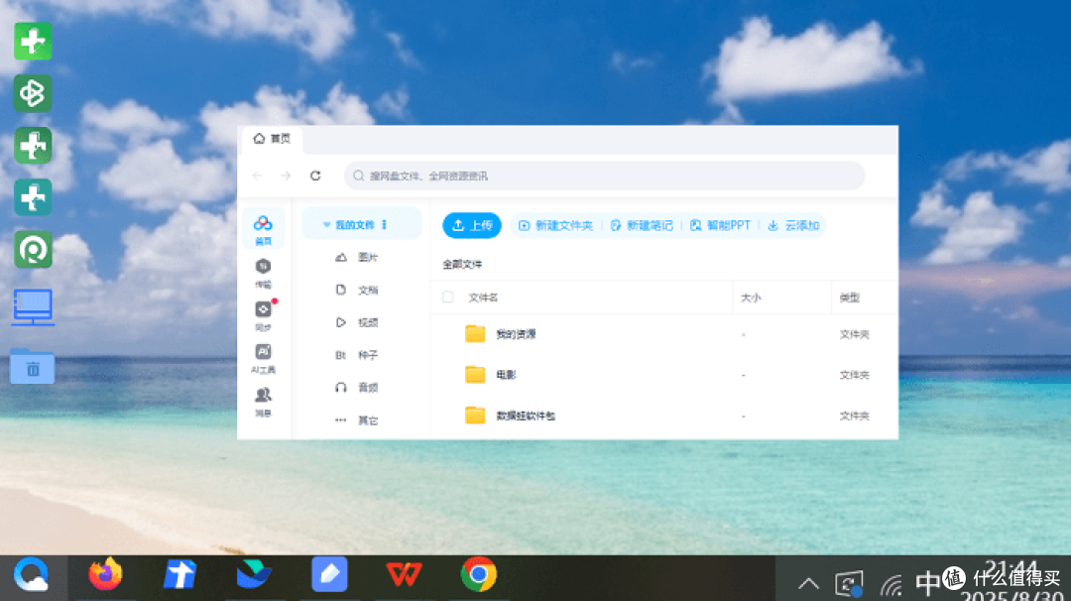Click the 新建文件夹 button
The height and width of the screenshot is (601, 1071).
pos(556,225)
